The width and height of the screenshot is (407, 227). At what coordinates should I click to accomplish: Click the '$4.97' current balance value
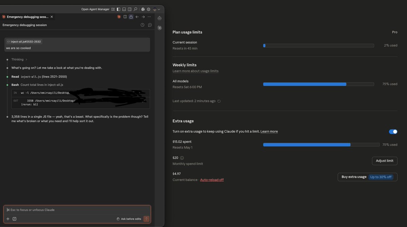(177, 174)
